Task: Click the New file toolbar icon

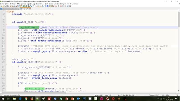Action: click(1, 6)
